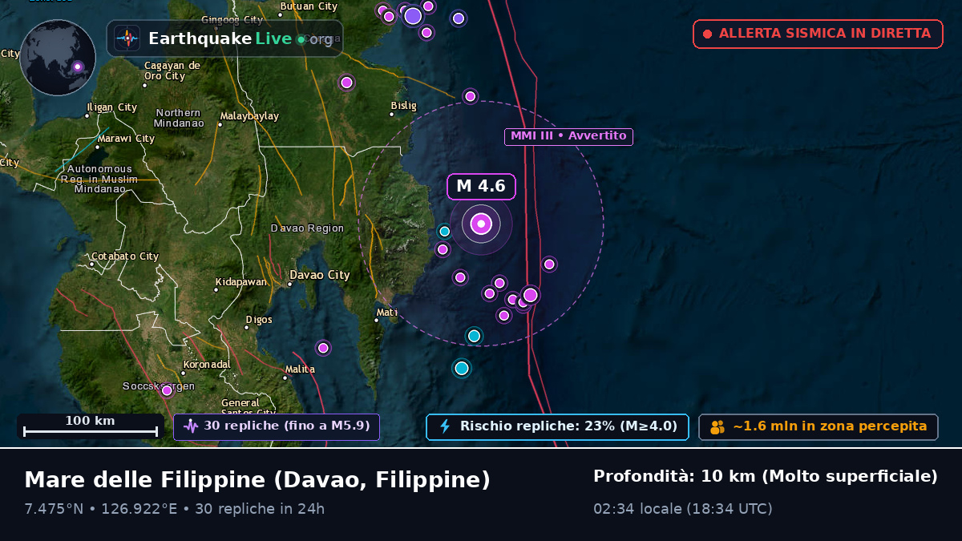
Task: Click the Malita map label
Action: [x=300, y=369]
